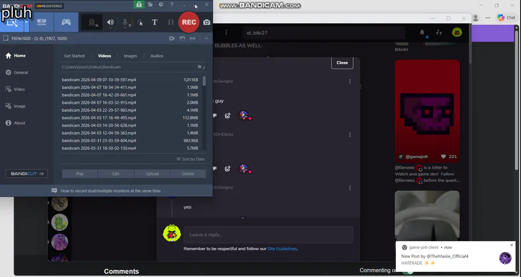Open output folder icon in Bandicam title bar
Viewport: 521px width, 277px height.
[x=150, y=4]
